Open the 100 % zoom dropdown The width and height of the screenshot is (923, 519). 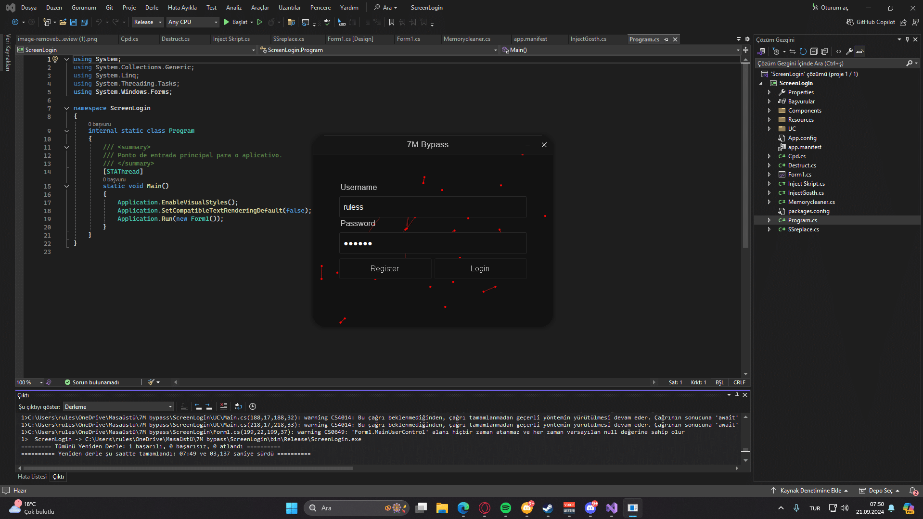(29, 382)
